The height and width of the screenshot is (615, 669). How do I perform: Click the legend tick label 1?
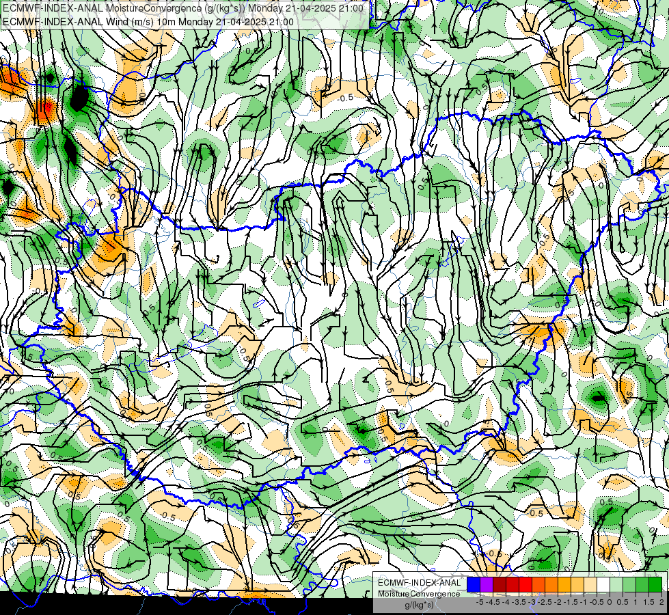tap(636, 602)
